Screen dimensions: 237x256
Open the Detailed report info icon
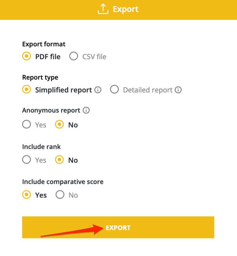point(178,90)
